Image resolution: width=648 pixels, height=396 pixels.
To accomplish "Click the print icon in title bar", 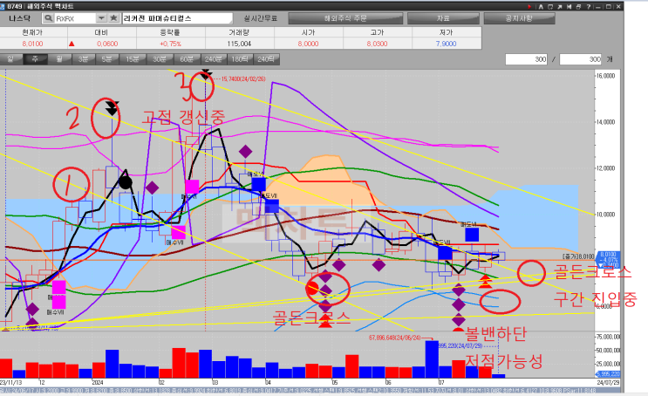I will [x=579, y=7].
